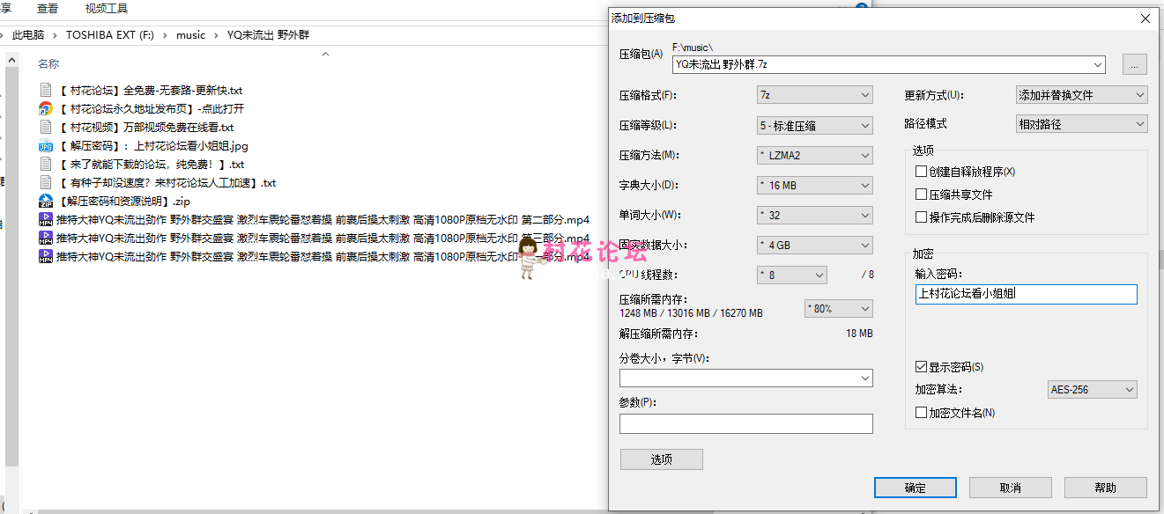This screenshot has height=514, width=1164.
Task: Enable 操作完成后删除源文件 option
Action: tap(922, 217)
